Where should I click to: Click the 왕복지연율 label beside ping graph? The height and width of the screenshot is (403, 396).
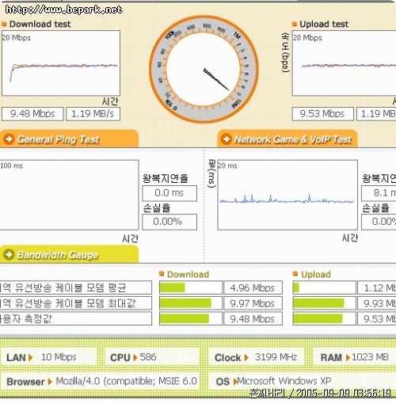pyautogui.click(x=166, y=178)
